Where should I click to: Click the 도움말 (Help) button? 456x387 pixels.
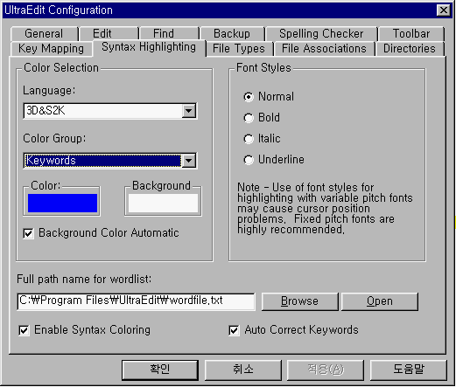coord(409,370)
